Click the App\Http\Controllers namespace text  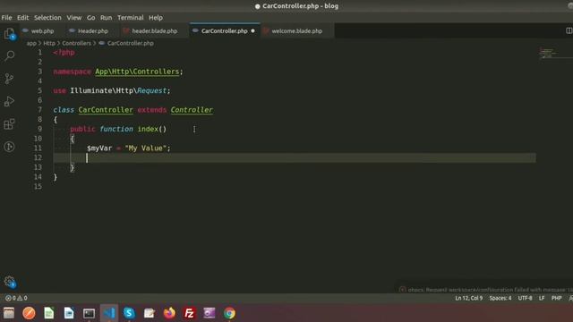coord(137,72)
